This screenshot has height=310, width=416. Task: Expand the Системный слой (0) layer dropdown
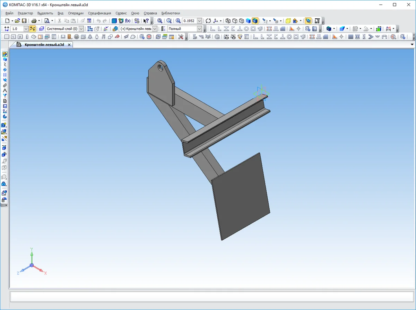pos(81,29)
